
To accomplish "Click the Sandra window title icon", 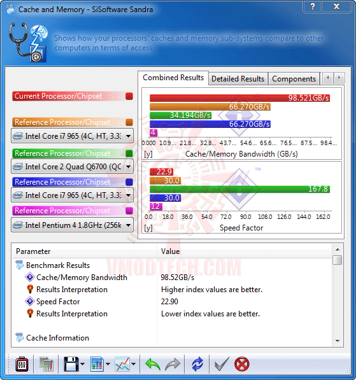I will 10,9.
